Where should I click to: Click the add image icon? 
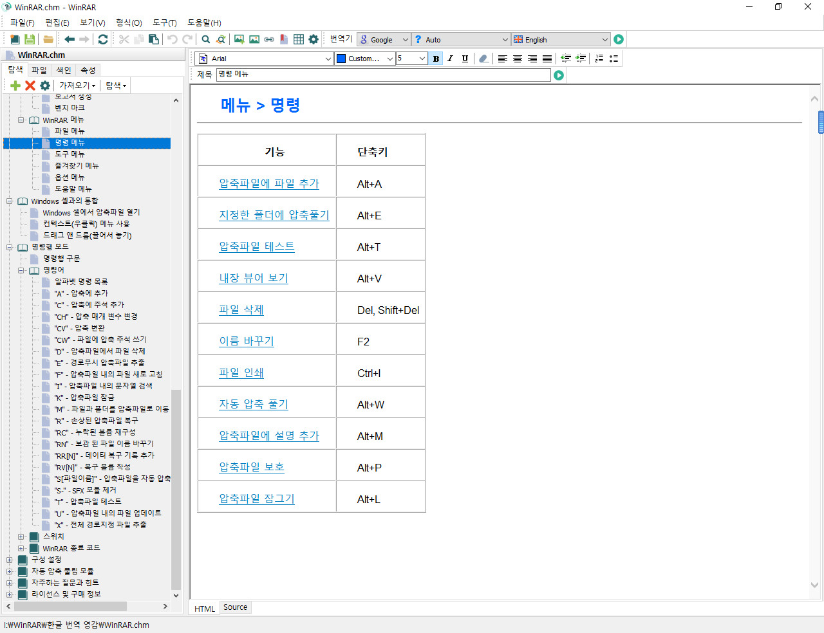click(x=239, y=39)
